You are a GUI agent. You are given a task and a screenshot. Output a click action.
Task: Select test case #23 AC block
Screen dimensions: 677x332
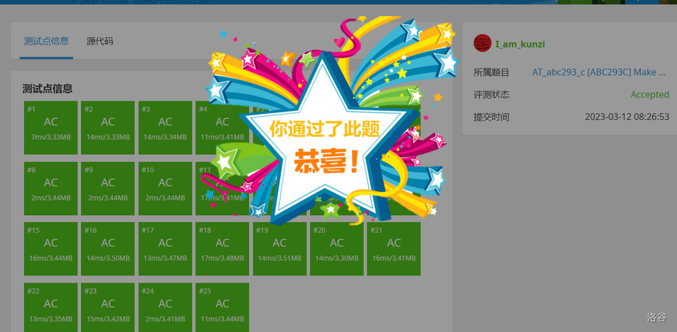click(x=108, y=307)
